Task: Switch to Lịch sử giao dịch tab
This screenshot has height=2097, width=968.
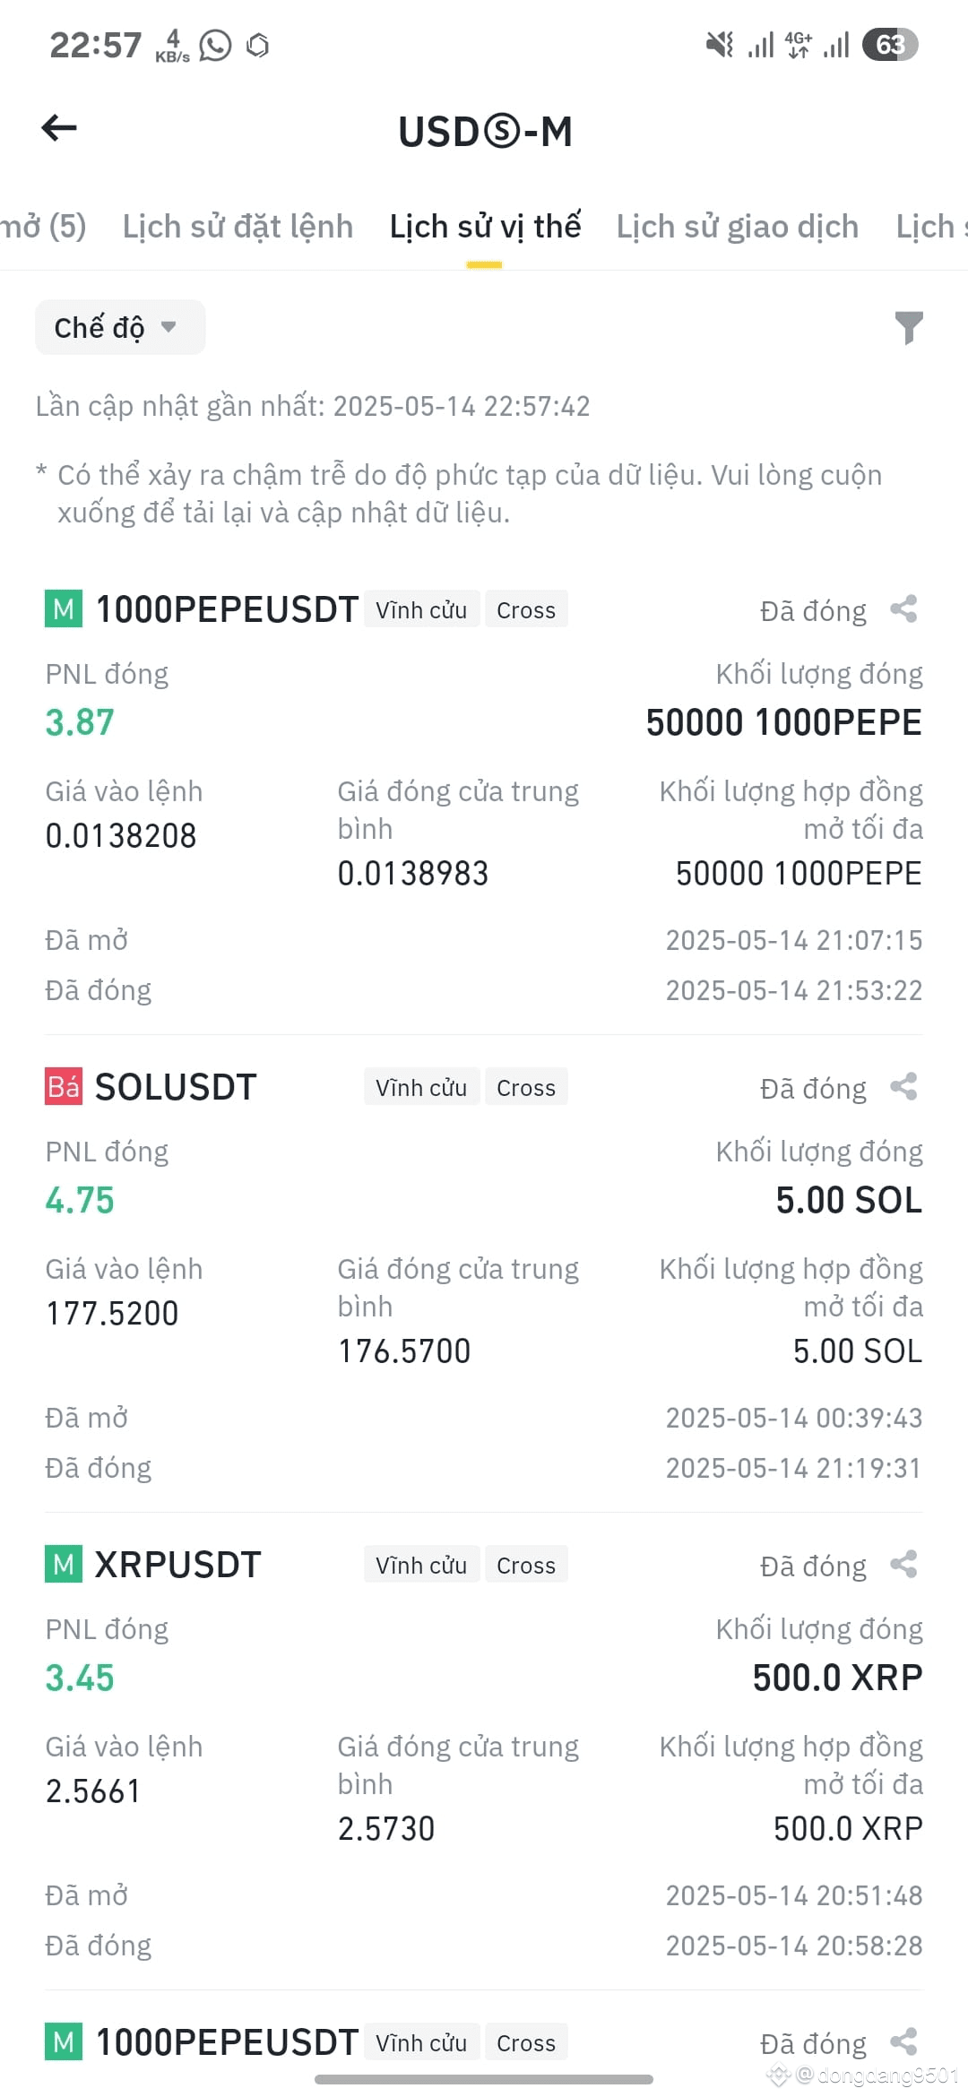Action: (737, 227)
